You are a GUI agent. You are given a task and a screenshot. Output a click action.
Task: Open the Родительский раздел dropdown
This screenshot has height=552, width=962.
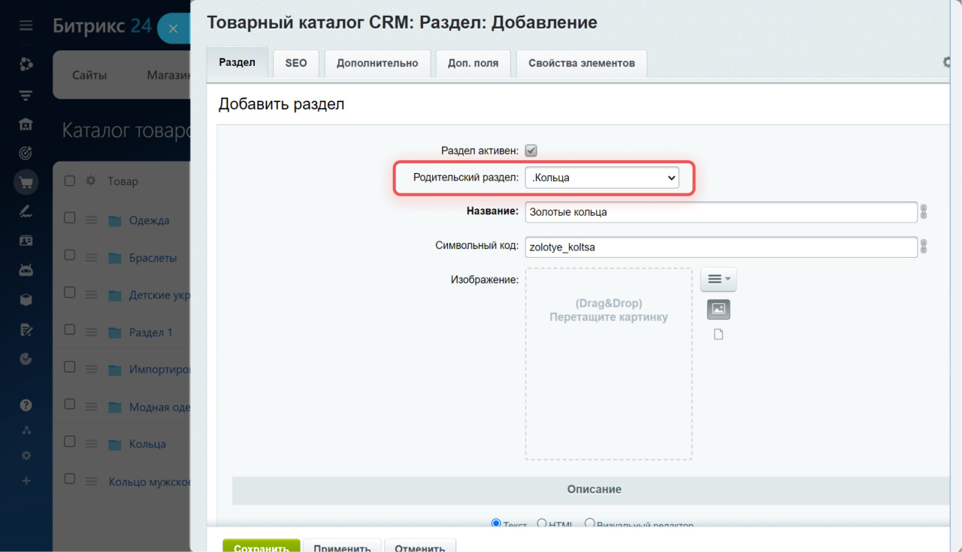602,178
